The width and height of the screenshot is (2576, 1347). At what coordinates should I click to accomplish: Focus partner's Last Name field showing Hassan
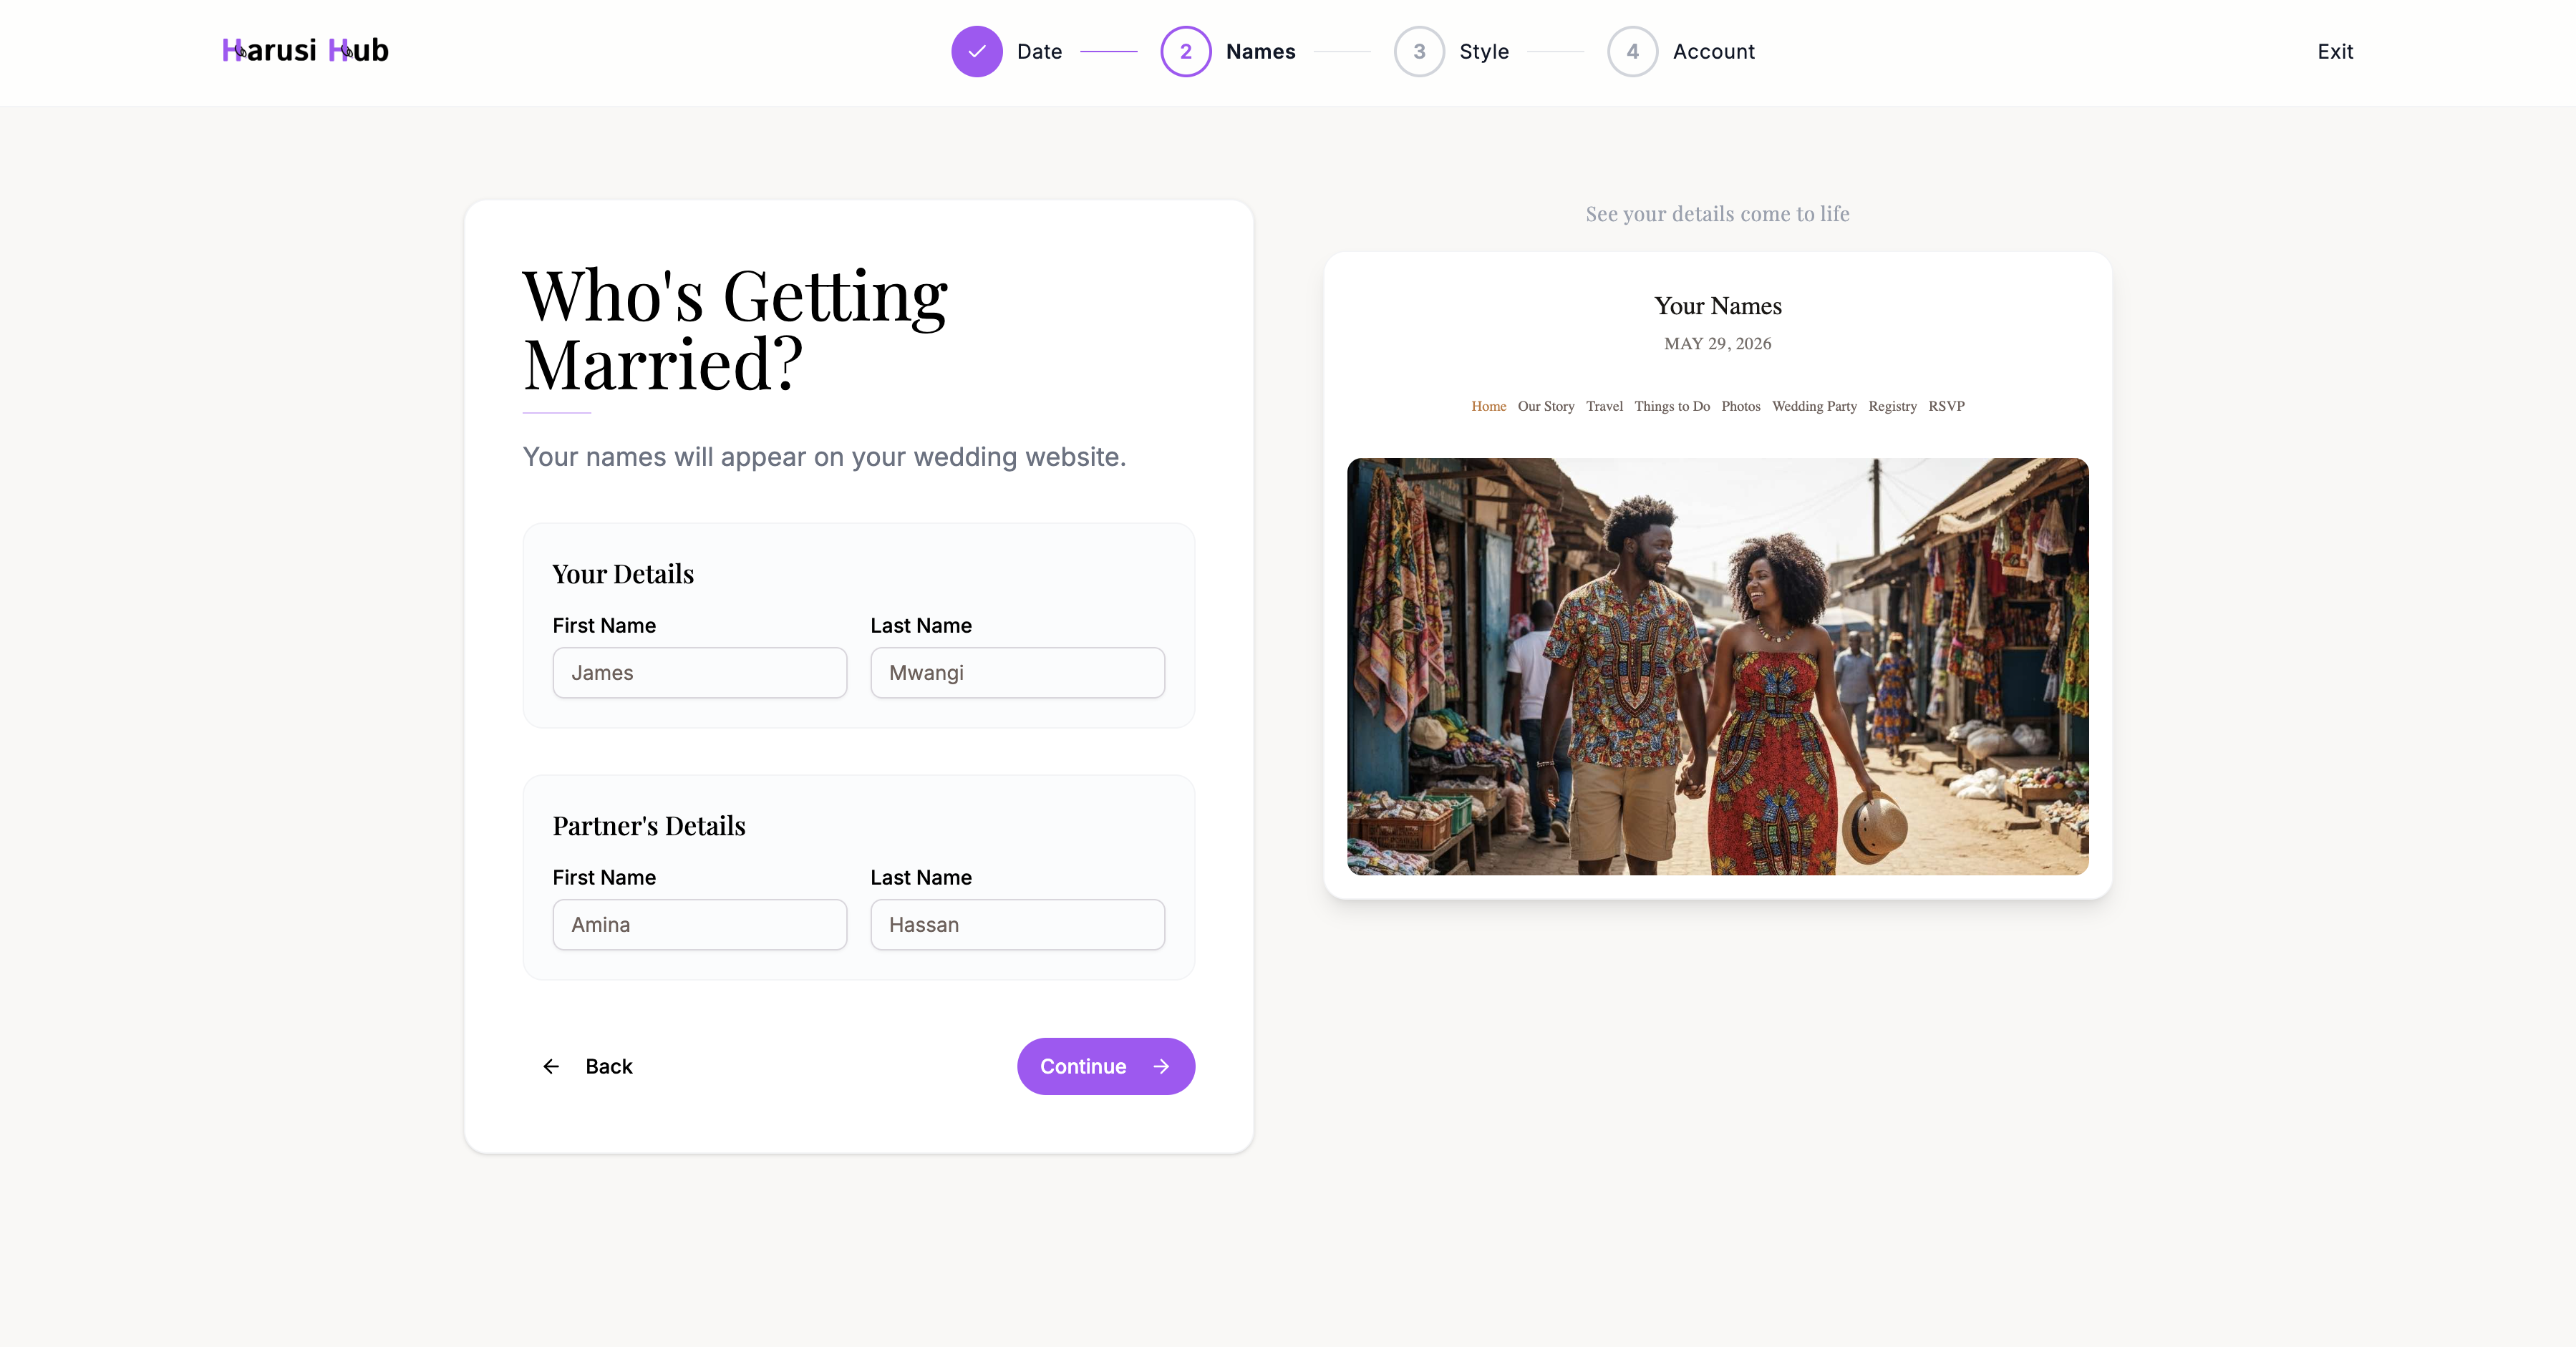(1017, 924)
